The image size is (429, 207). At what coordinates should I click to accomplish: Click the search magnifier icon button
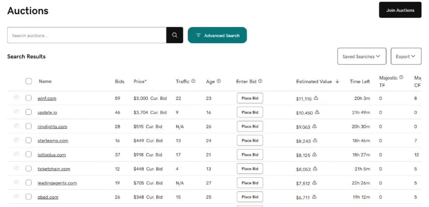[x=175, y=36]
